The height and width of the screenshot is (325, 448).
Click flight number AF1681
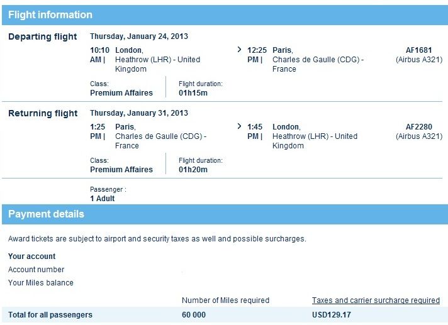[x=419, y=50]
